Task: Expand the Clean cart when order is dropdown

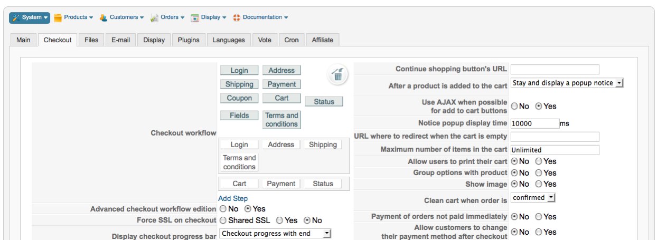Action: point(533,198)
